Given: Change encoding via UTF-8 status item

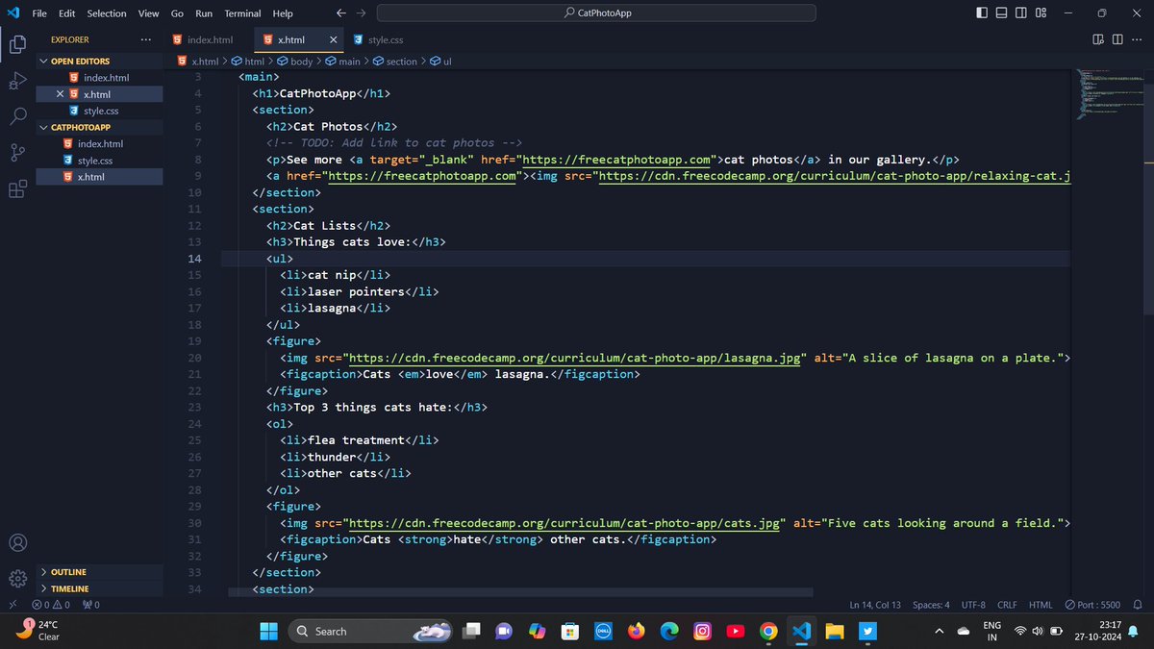Looking at the screenshot, I should click(x=973, y=605).
